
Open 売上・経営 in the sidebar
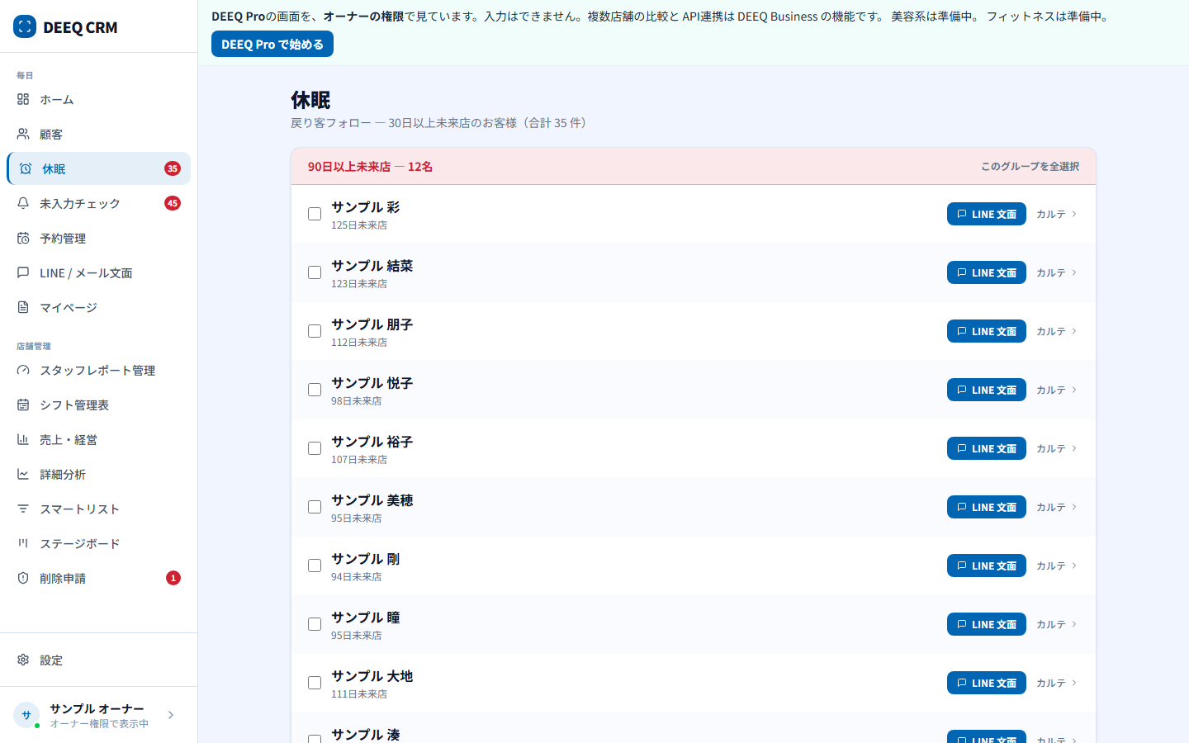click(x=98, y=439)
